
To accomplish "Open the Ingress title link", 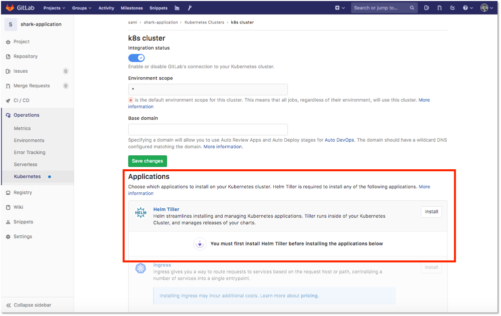I will click(162, 265).
